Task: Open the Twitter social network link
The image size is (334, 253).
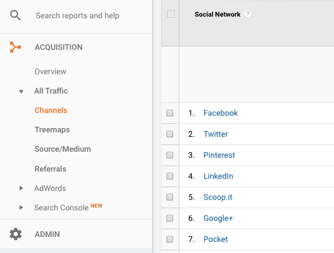Action: tap(215, 134)
